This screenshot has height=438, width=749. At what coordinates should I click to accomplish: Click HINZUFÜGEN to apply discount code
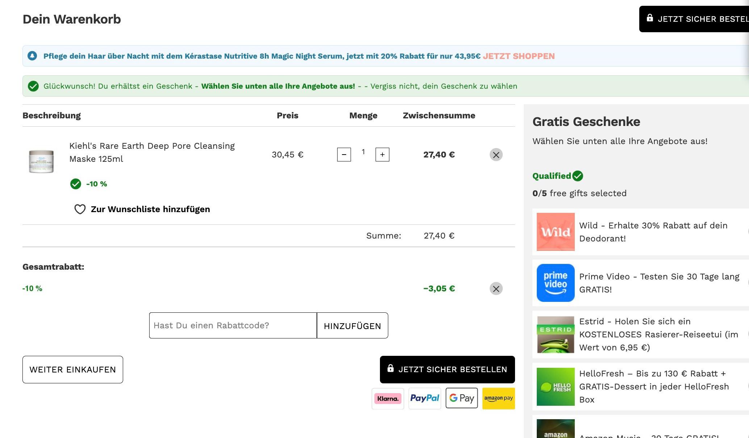click(x=352, y=325)
